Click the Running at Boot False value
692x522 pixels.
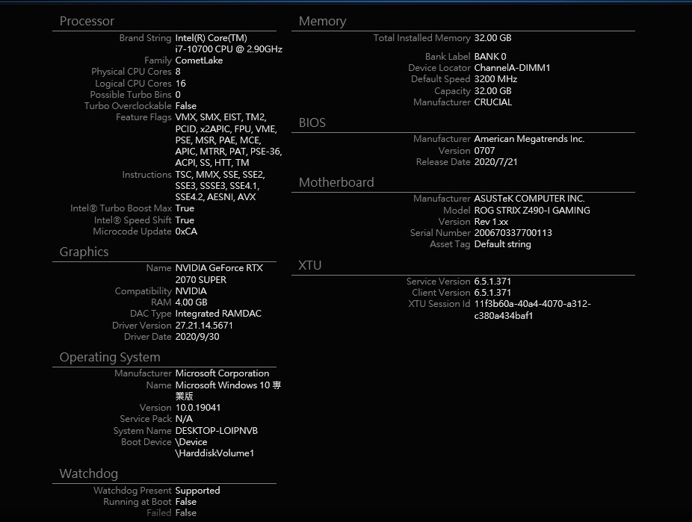pos(186,502)
